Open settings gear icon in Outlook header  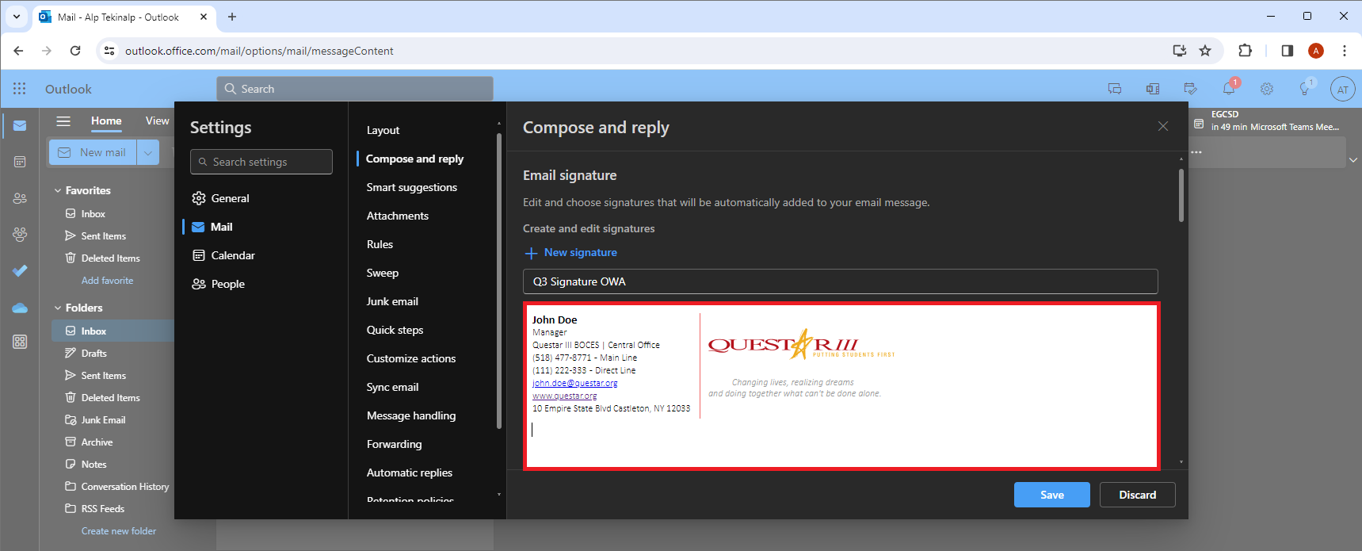coord(1267,89)
